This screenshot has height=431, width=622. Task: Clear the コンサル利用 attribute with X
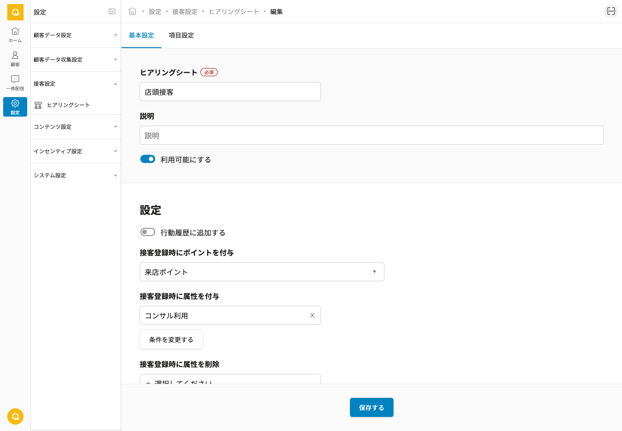pos(312,315)
